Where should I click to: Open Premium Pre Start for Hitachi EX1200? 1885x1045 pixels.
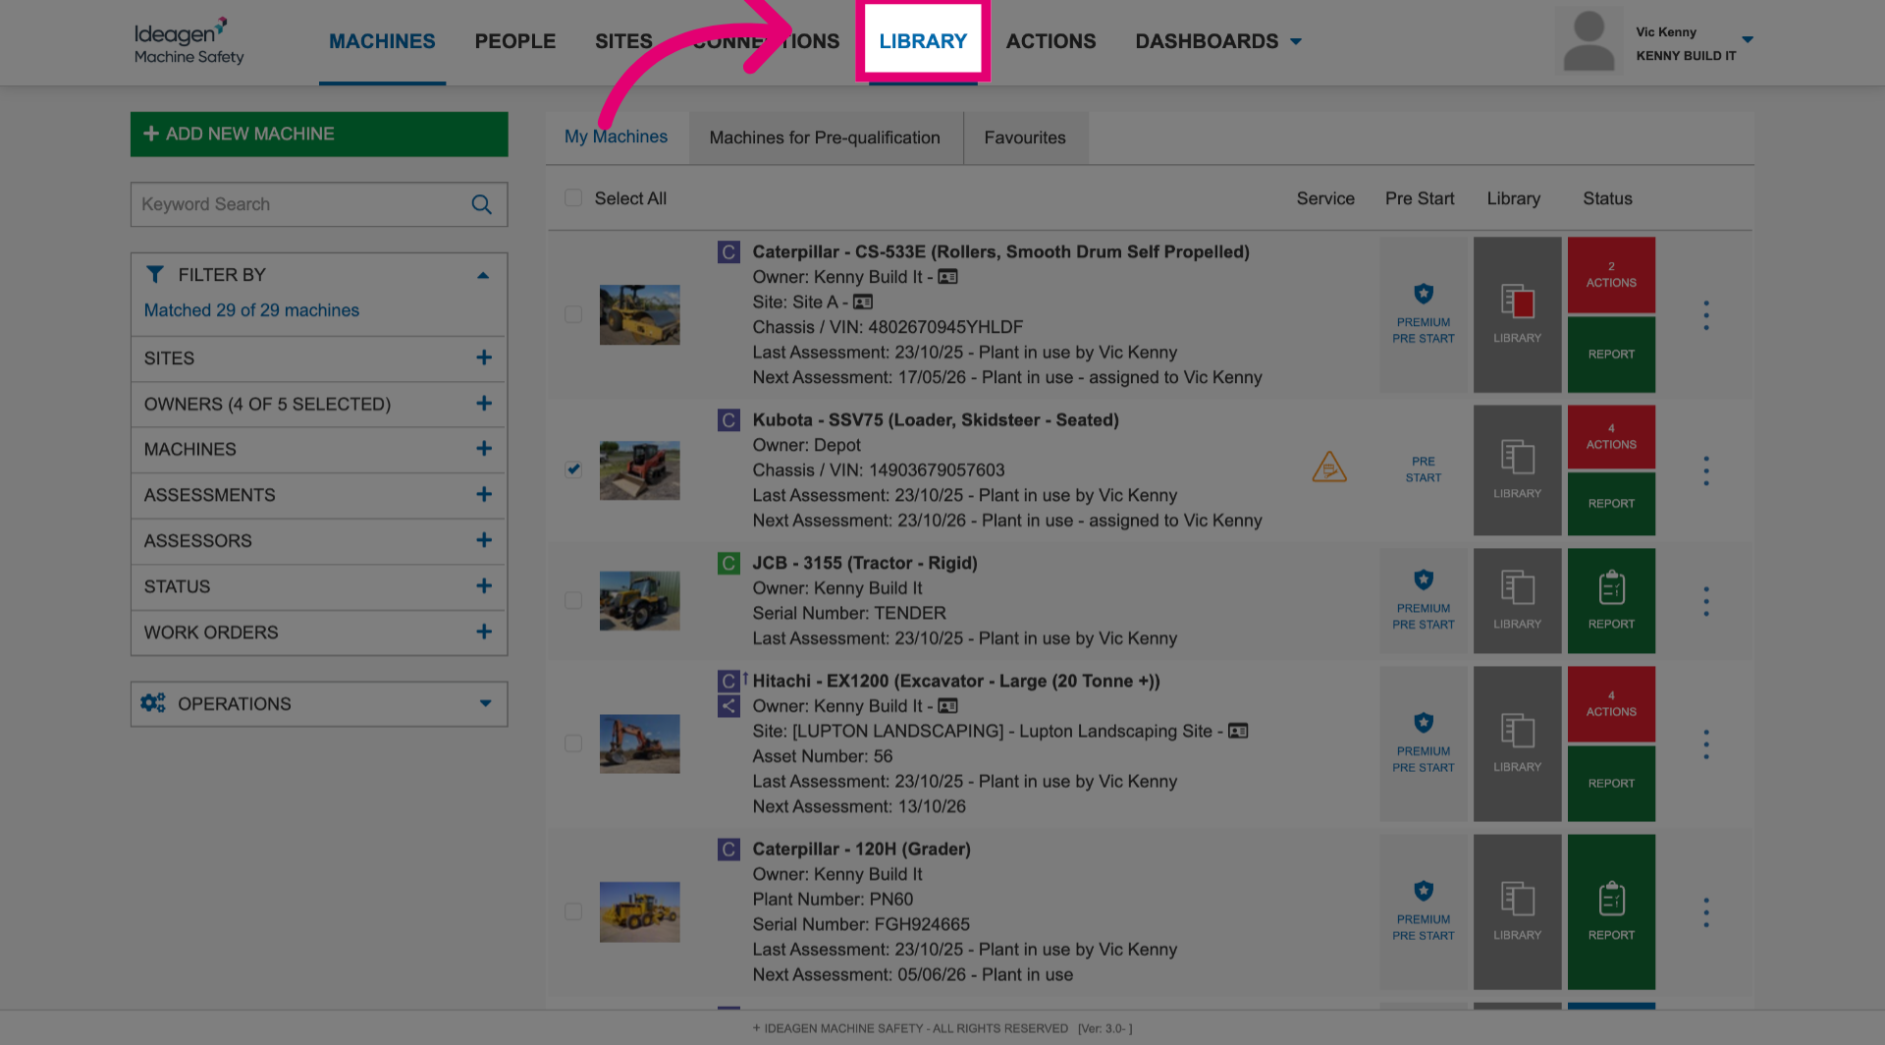[x=1424, y=743]
